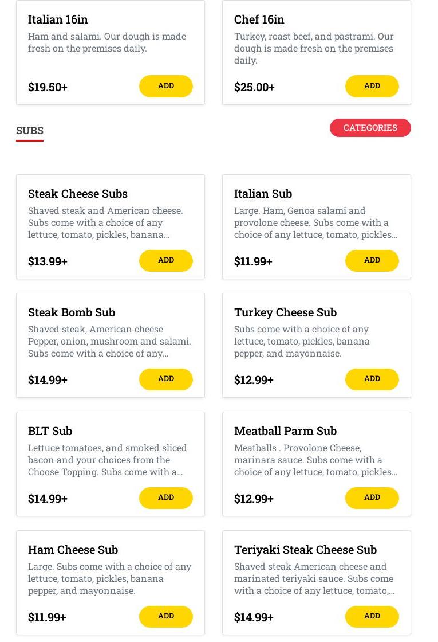The width and height of the screenshot is (438, 642).
Task: Add Teriyaki Steak Cheese Sub to order
Action: pos(372,616)
